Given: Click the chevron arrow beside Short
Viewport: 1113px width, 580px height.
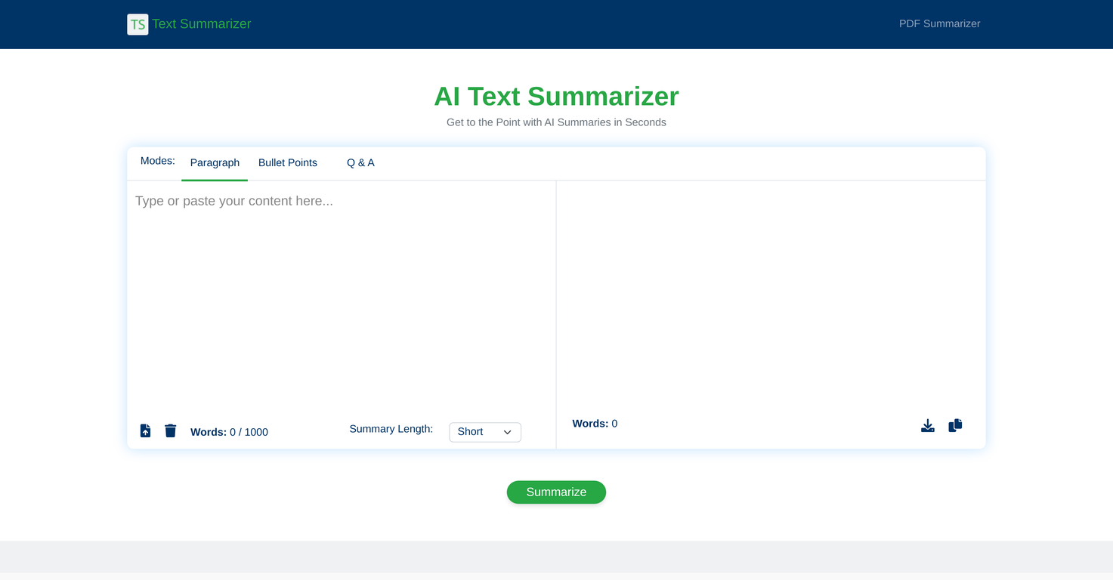Looking at the screenshot, I should pos(508,432).
